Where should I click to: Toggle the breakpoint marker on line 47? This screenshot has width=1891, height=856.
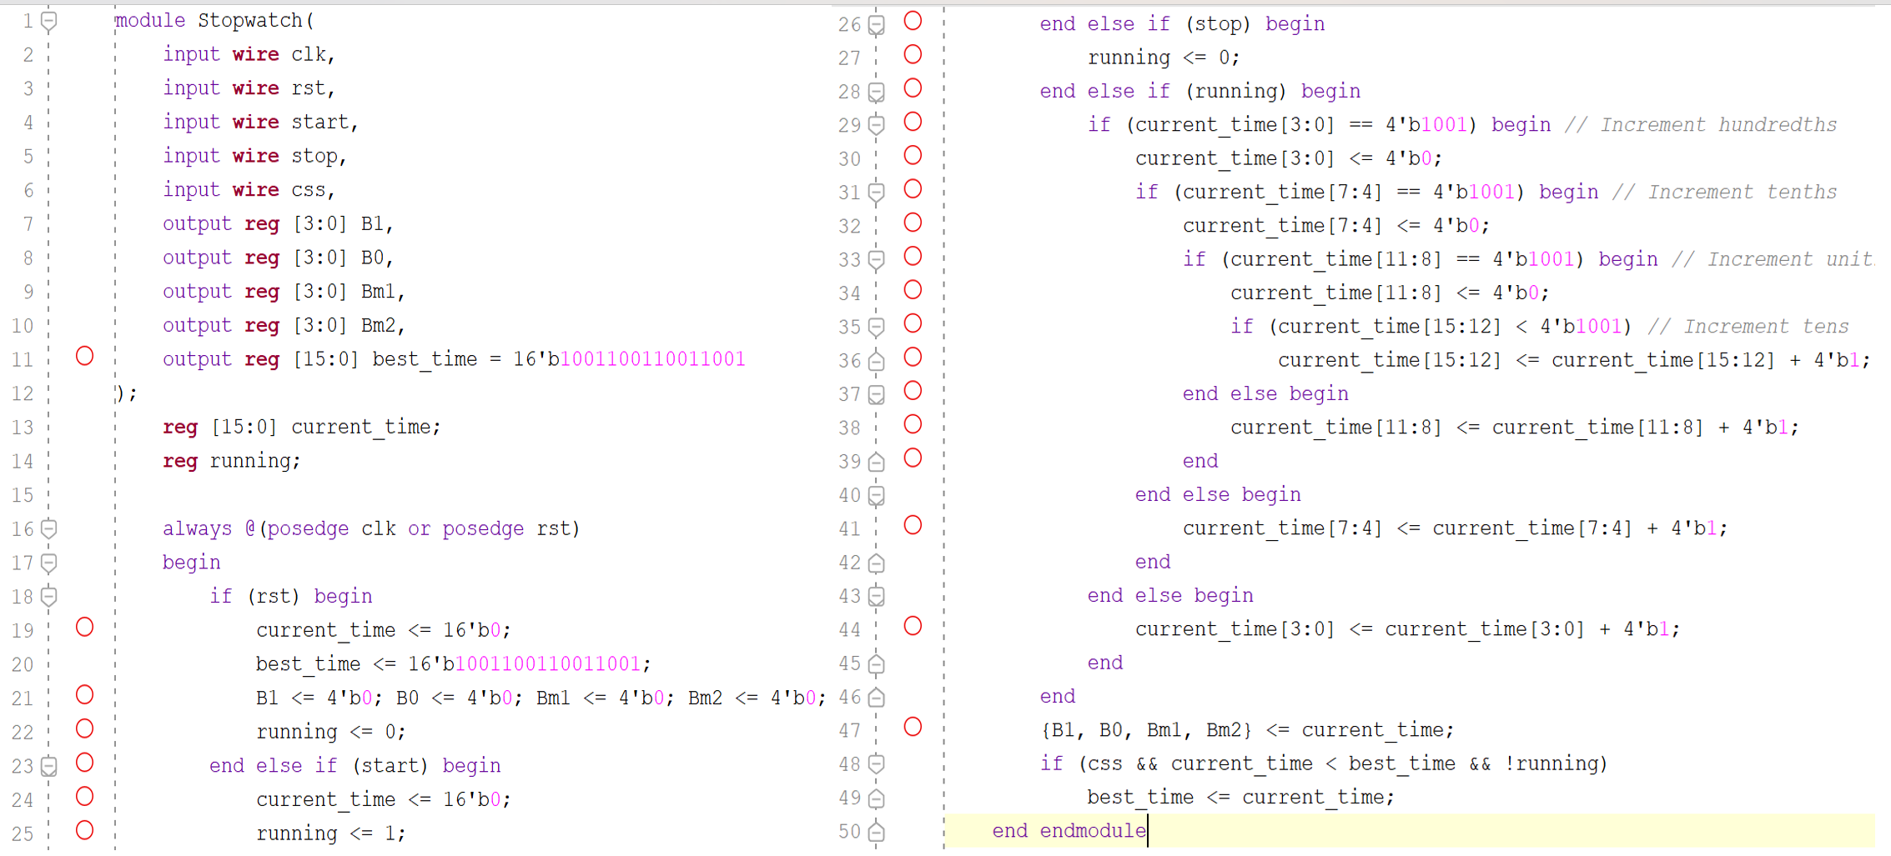913,728
